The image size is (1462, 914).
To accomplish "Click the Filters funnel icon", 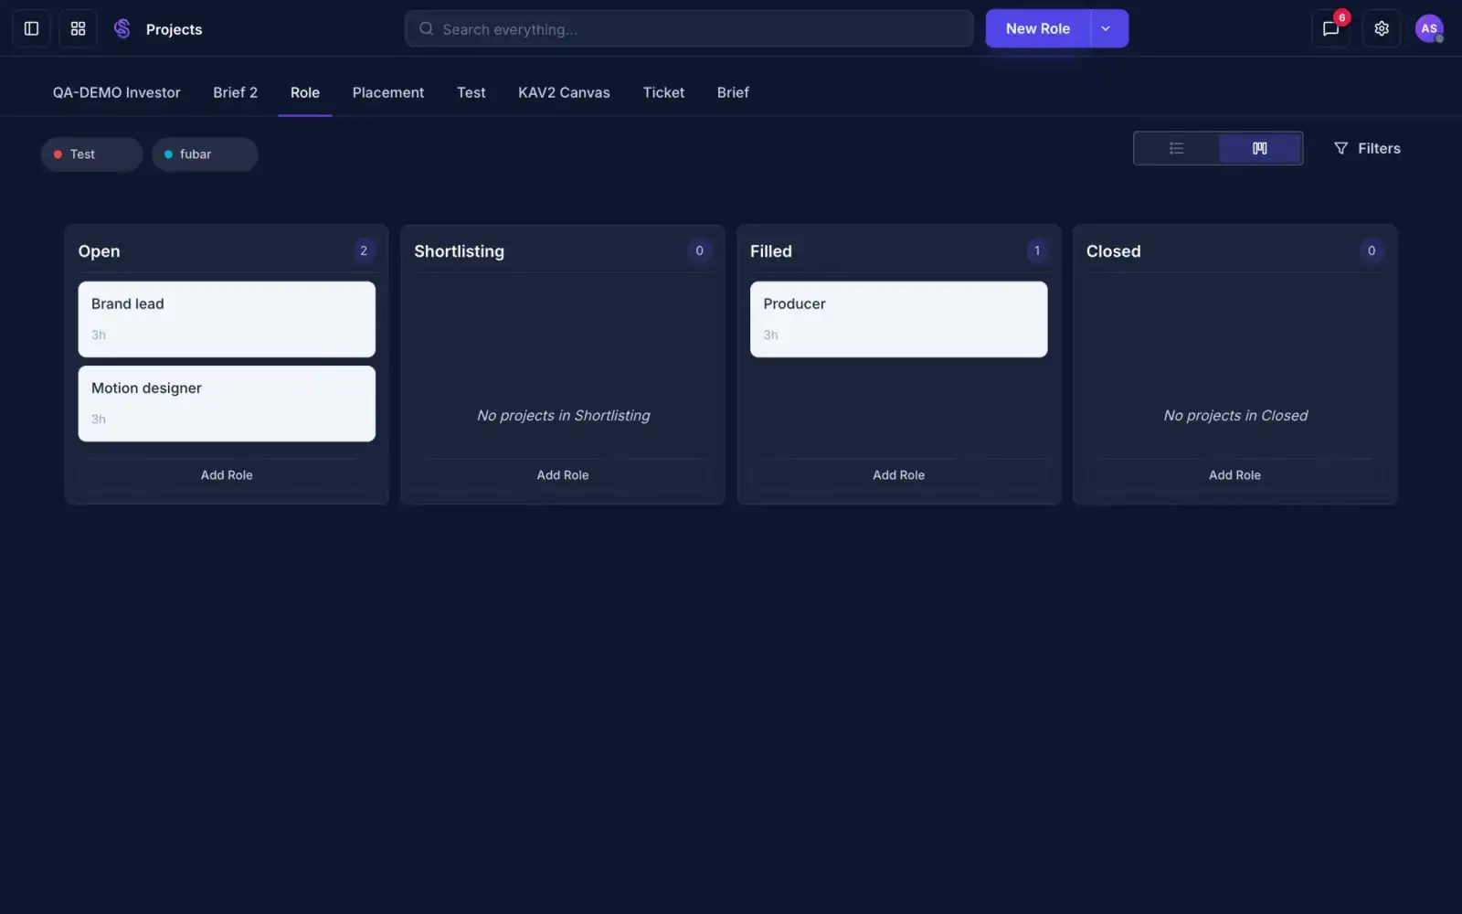I will (1340, 148).
